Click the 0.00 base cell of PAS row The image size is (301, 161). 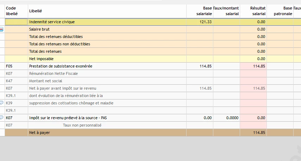coord(200,118)
